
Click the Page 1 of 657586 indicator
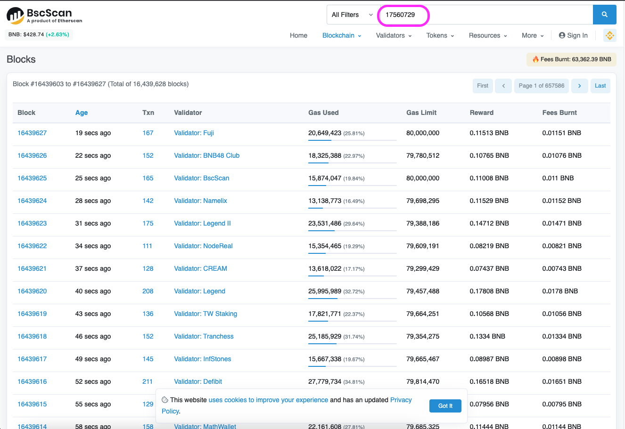point(541,86)
